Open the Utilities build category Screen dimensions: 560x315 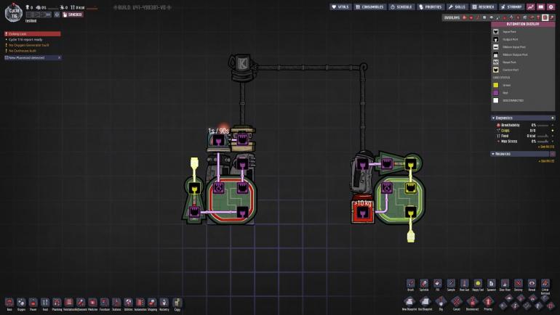click(x=128, y=303)
